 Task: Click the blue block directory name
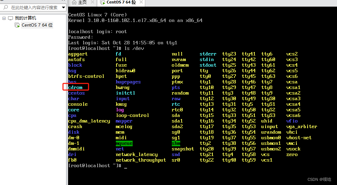(x=75, y=65)
